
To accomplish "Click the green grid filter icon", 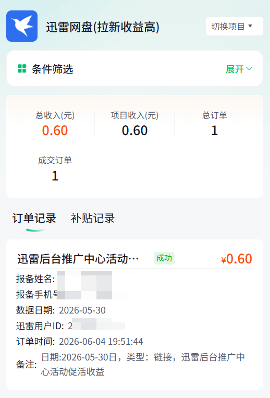I will 22,68.
